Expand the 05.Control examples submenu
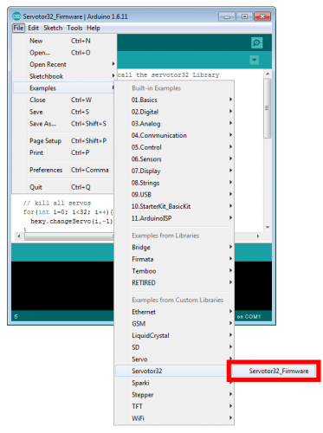This screenshot has height=433, width=323. pos(174,147)
